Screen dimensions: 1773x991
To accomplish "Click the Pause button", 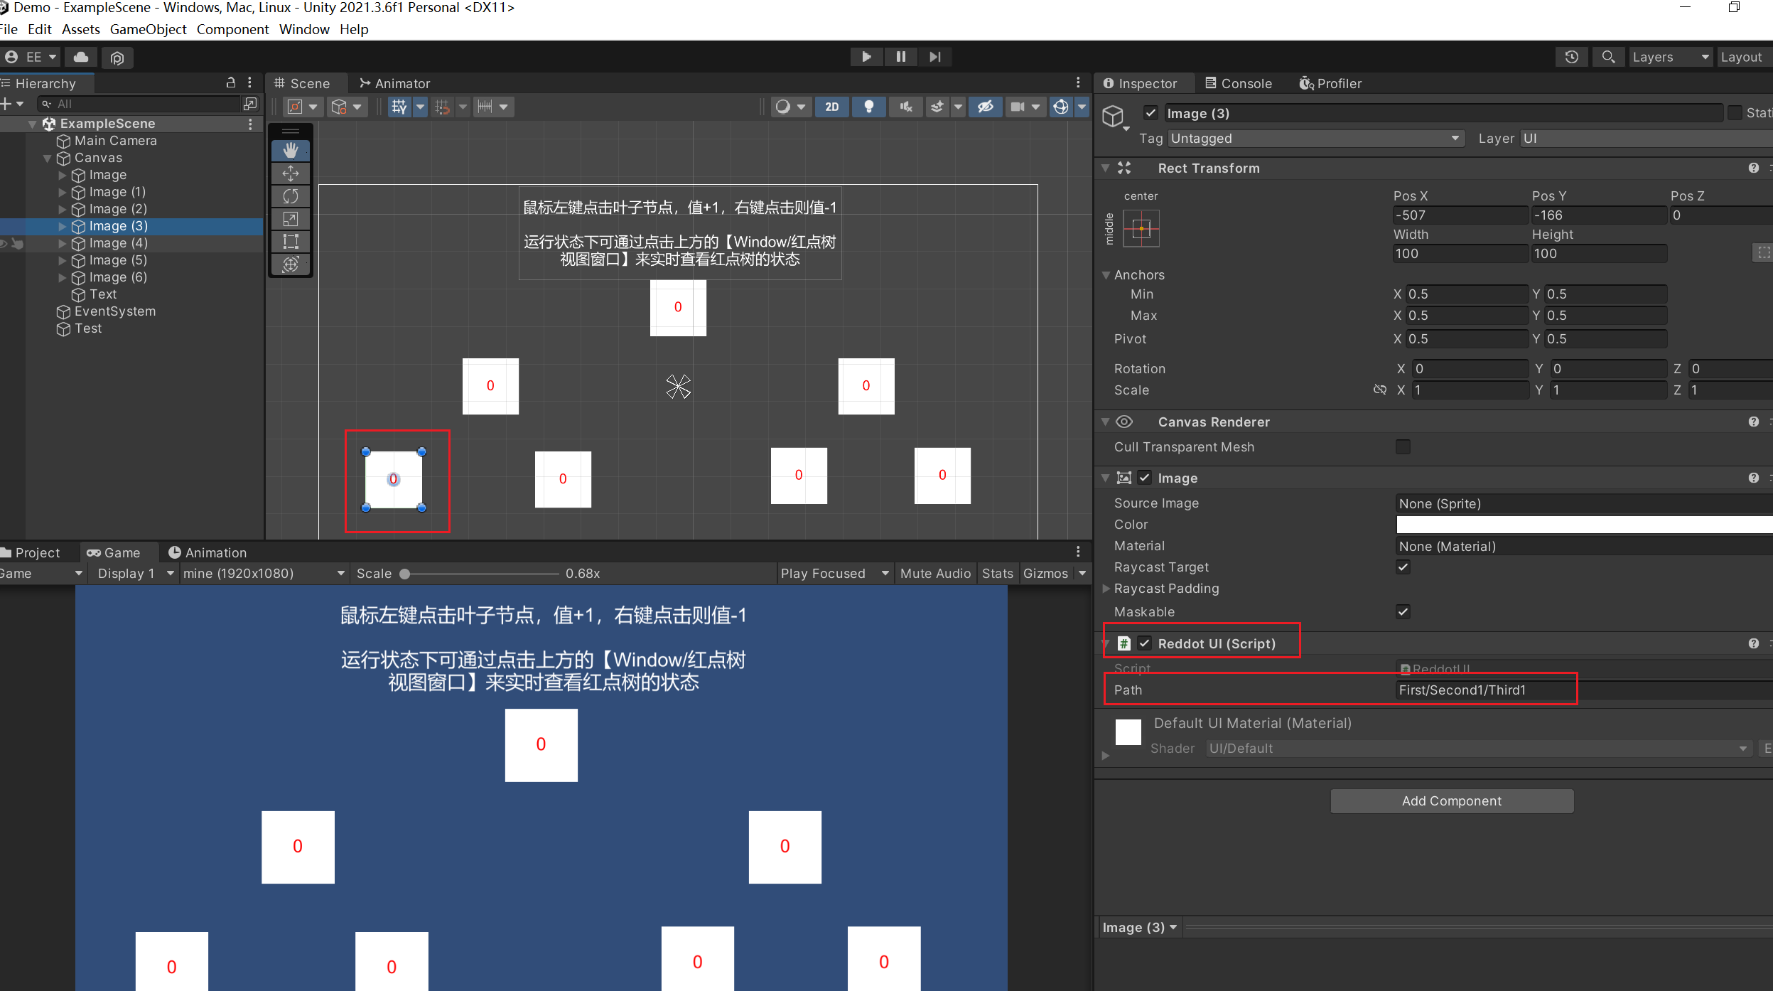I will tap(900, 57).
